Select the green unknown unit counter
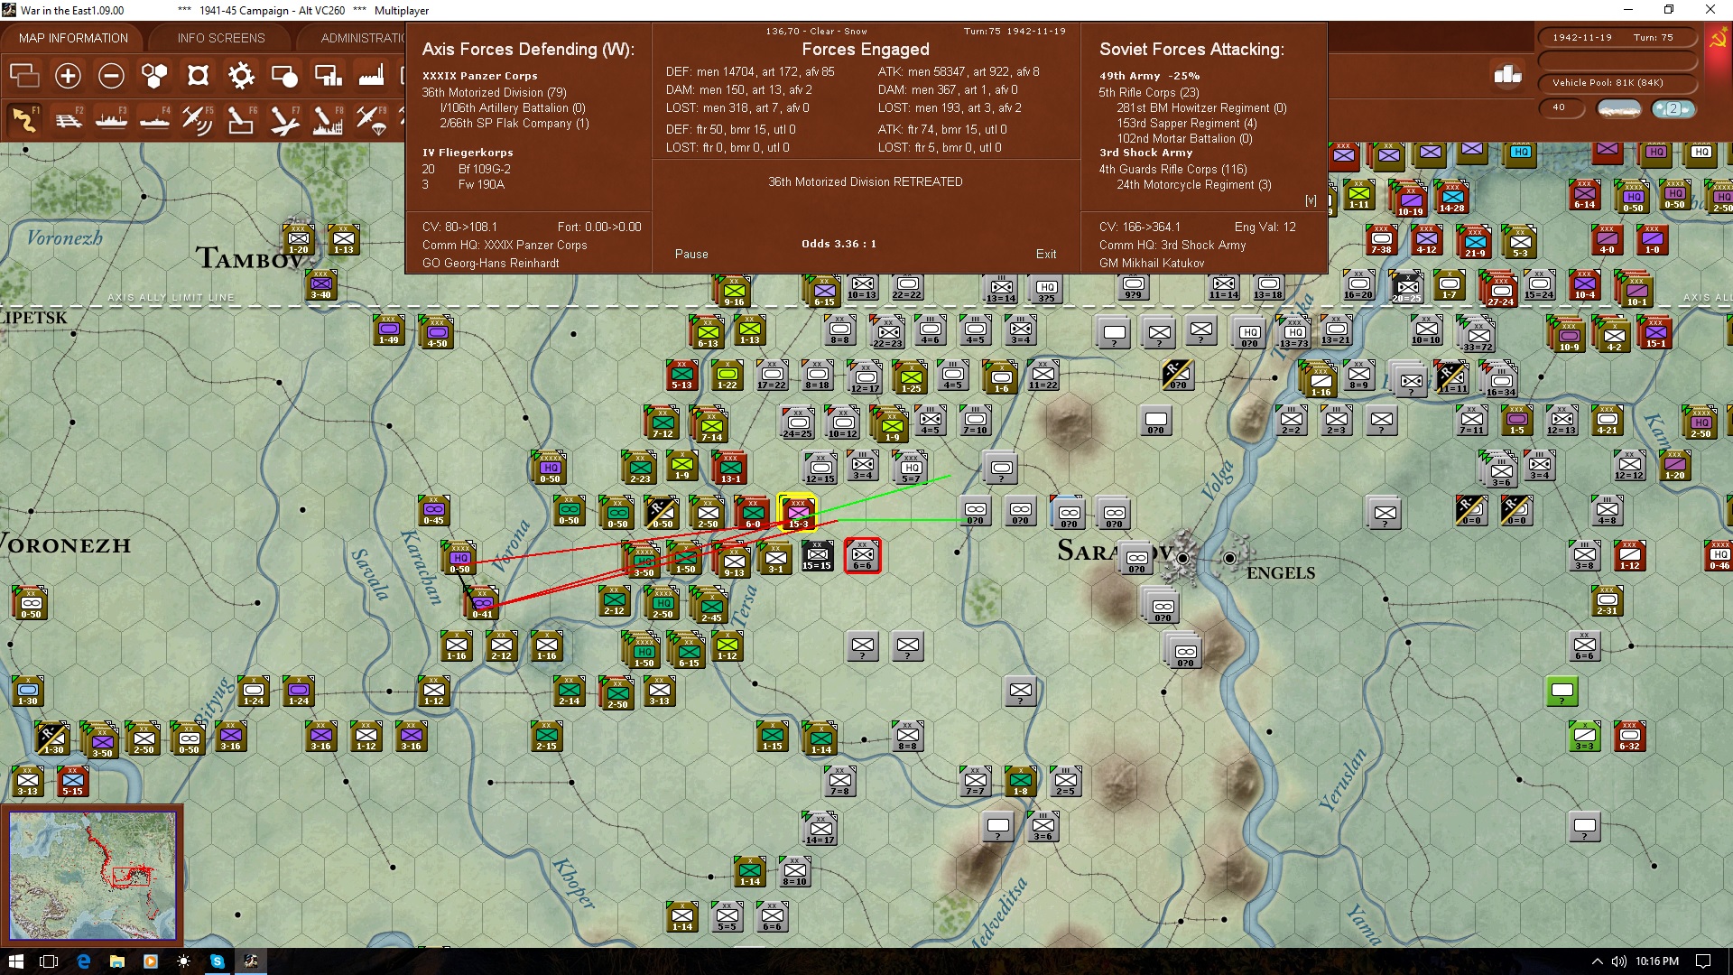This screenshot has height=975, width=1733. pyautogui.click(x=1562, y=692)
